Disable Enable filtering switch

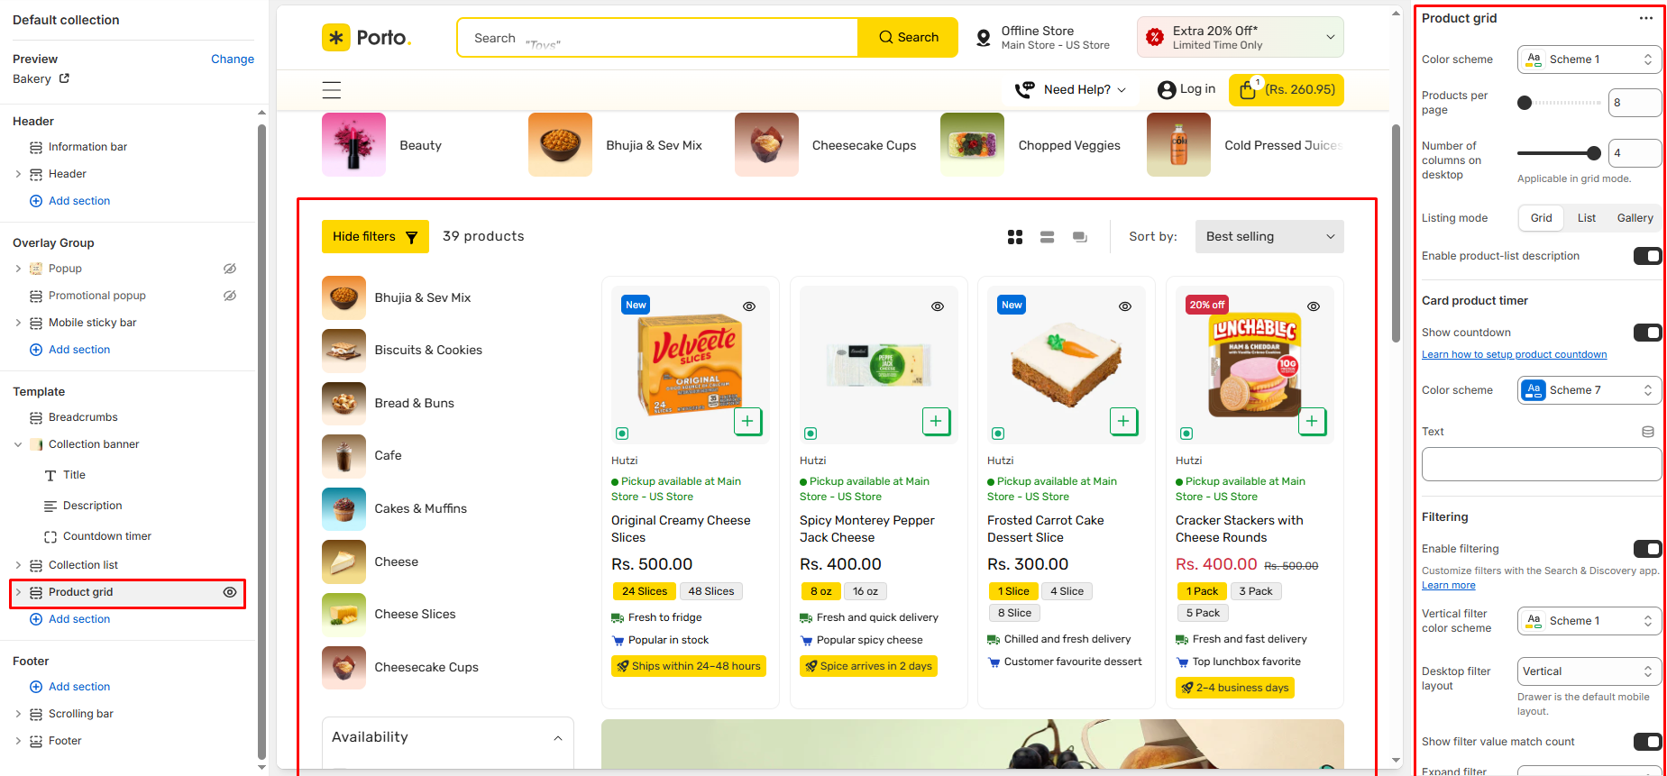1646,549
